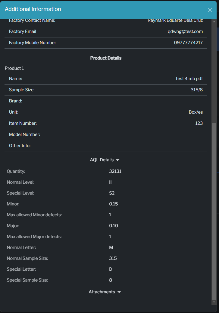This screenshot has height=313, width=219.
Task: Select the Product 1 heading
Action: (x=14, y=68)
